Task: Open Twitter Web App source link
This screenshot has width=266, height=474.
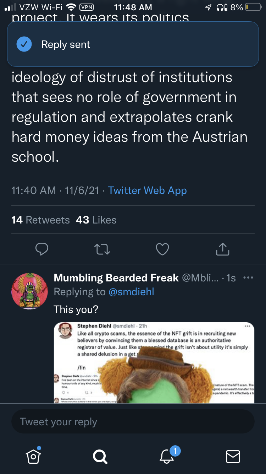Action: click(x=147, y=190)
